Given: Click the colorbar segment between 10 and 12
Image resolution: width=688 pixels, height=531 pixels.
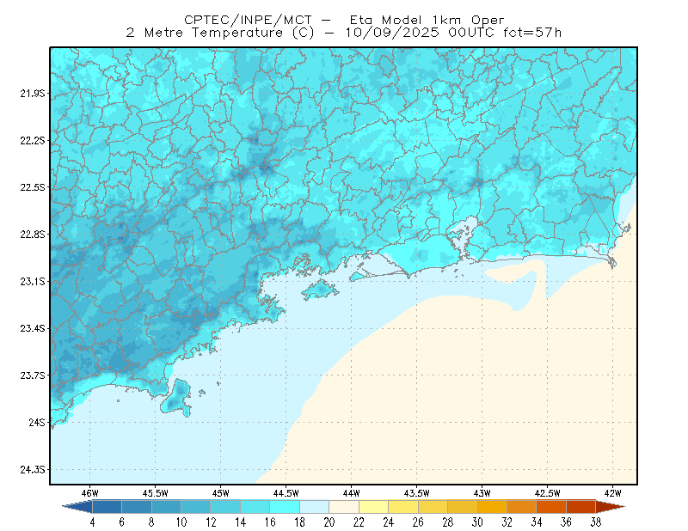Looking at the screenshot, I should point(196,506).
